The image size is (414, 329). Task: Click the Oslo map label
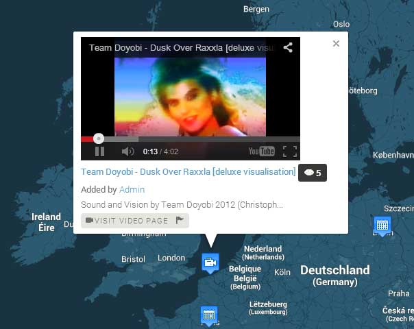click(x=341, y=24)
